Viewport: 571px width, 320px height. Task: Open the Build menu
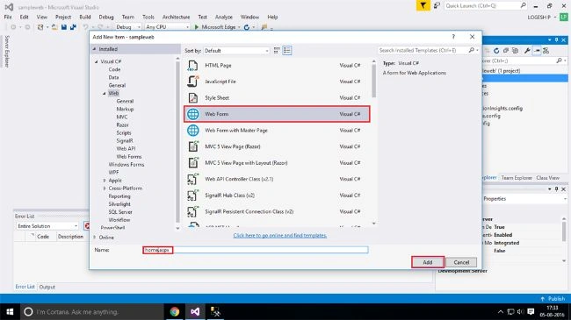pyautogui.click(x=85, y=17)
